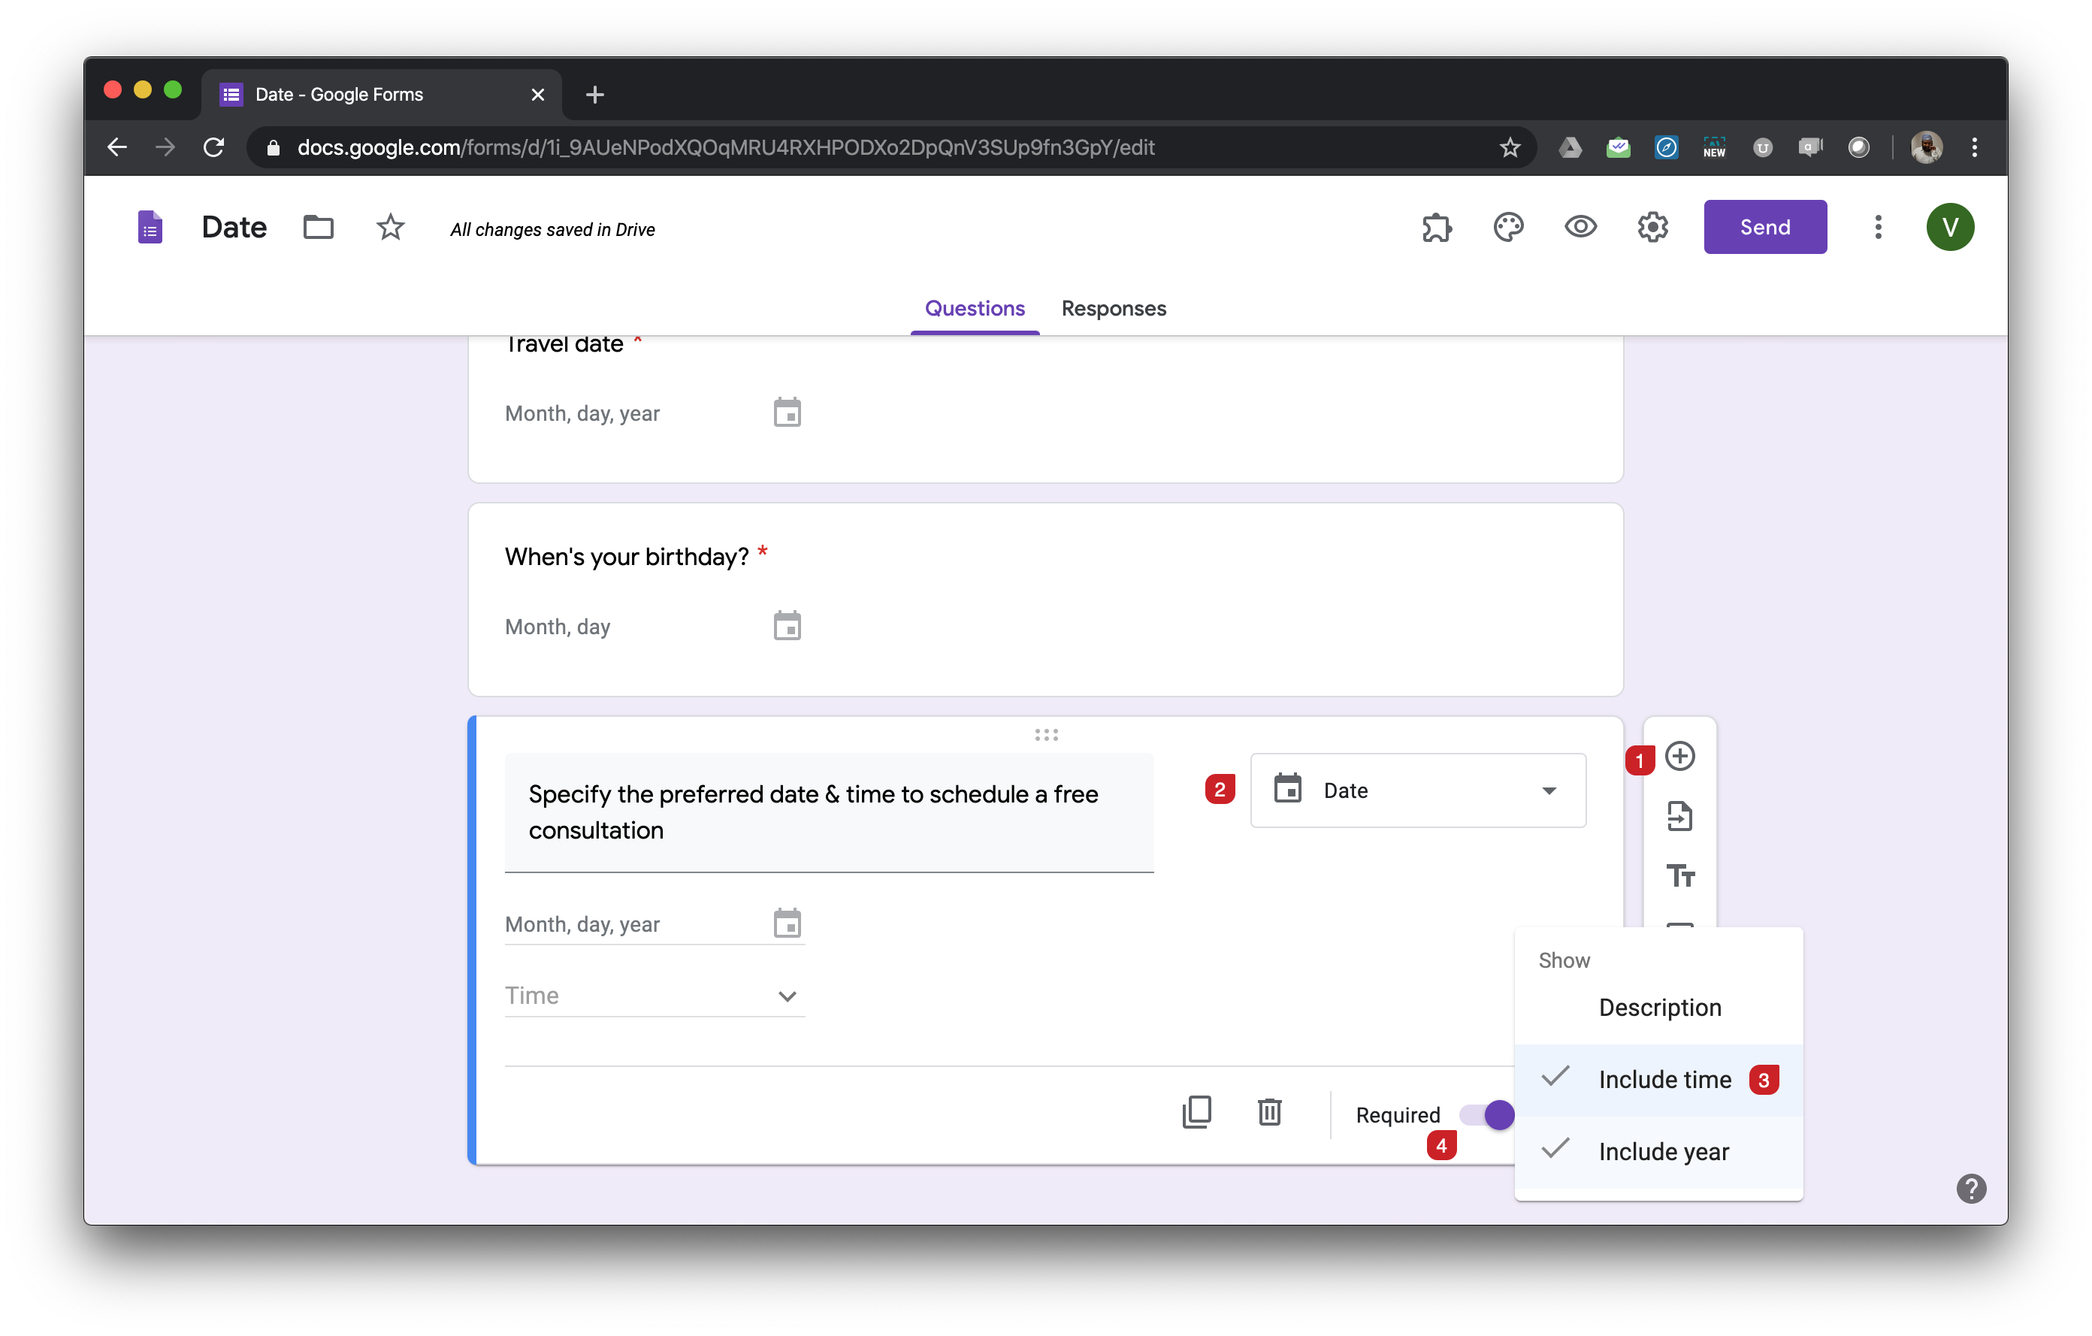The width and height of the screenshot is (2092, 1336).
Task: Switch to the Responses tab
Action: click(1113, 308)
